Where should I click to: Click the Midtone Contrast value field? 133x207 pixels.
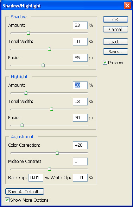[80, 162]
